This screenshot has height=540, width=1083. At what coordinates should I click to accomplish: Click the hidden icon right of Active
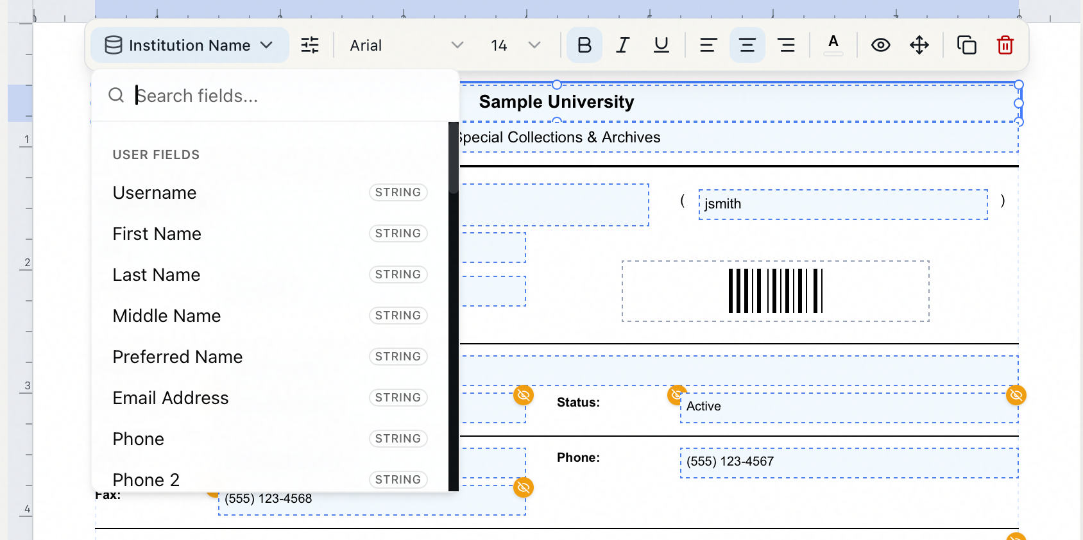pyautogui.click(x=1016, y=395)
